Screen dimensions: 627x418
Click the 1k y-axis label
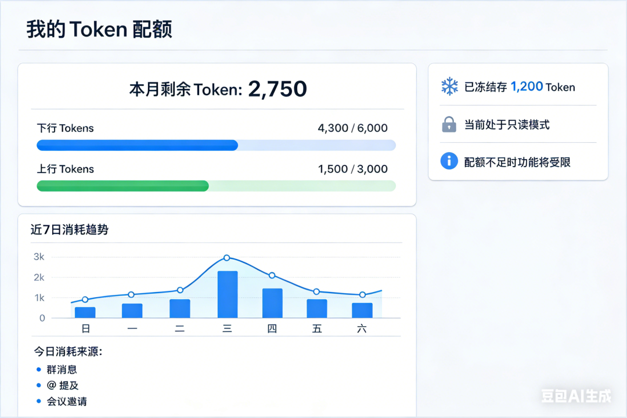39,298
